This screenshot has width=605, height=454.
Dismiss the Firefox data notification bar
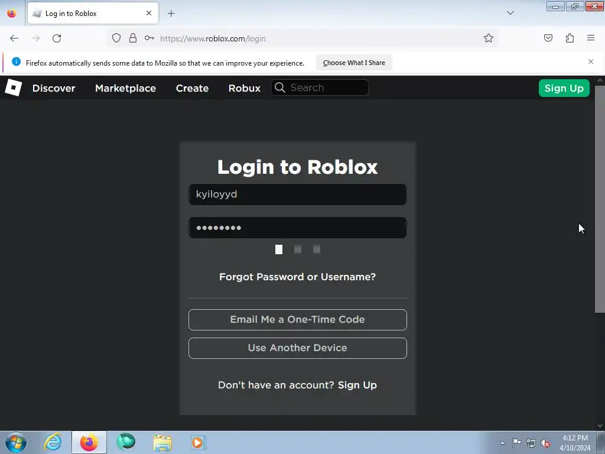click(591, 61)
